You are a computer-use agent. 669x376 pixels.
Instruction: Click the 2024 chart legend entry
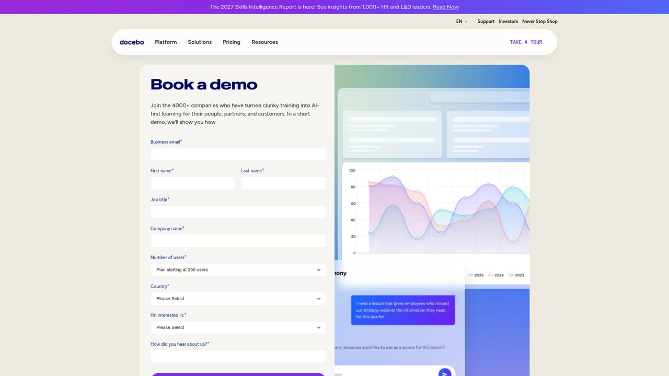pyautogui.click(x=496, y=275)
